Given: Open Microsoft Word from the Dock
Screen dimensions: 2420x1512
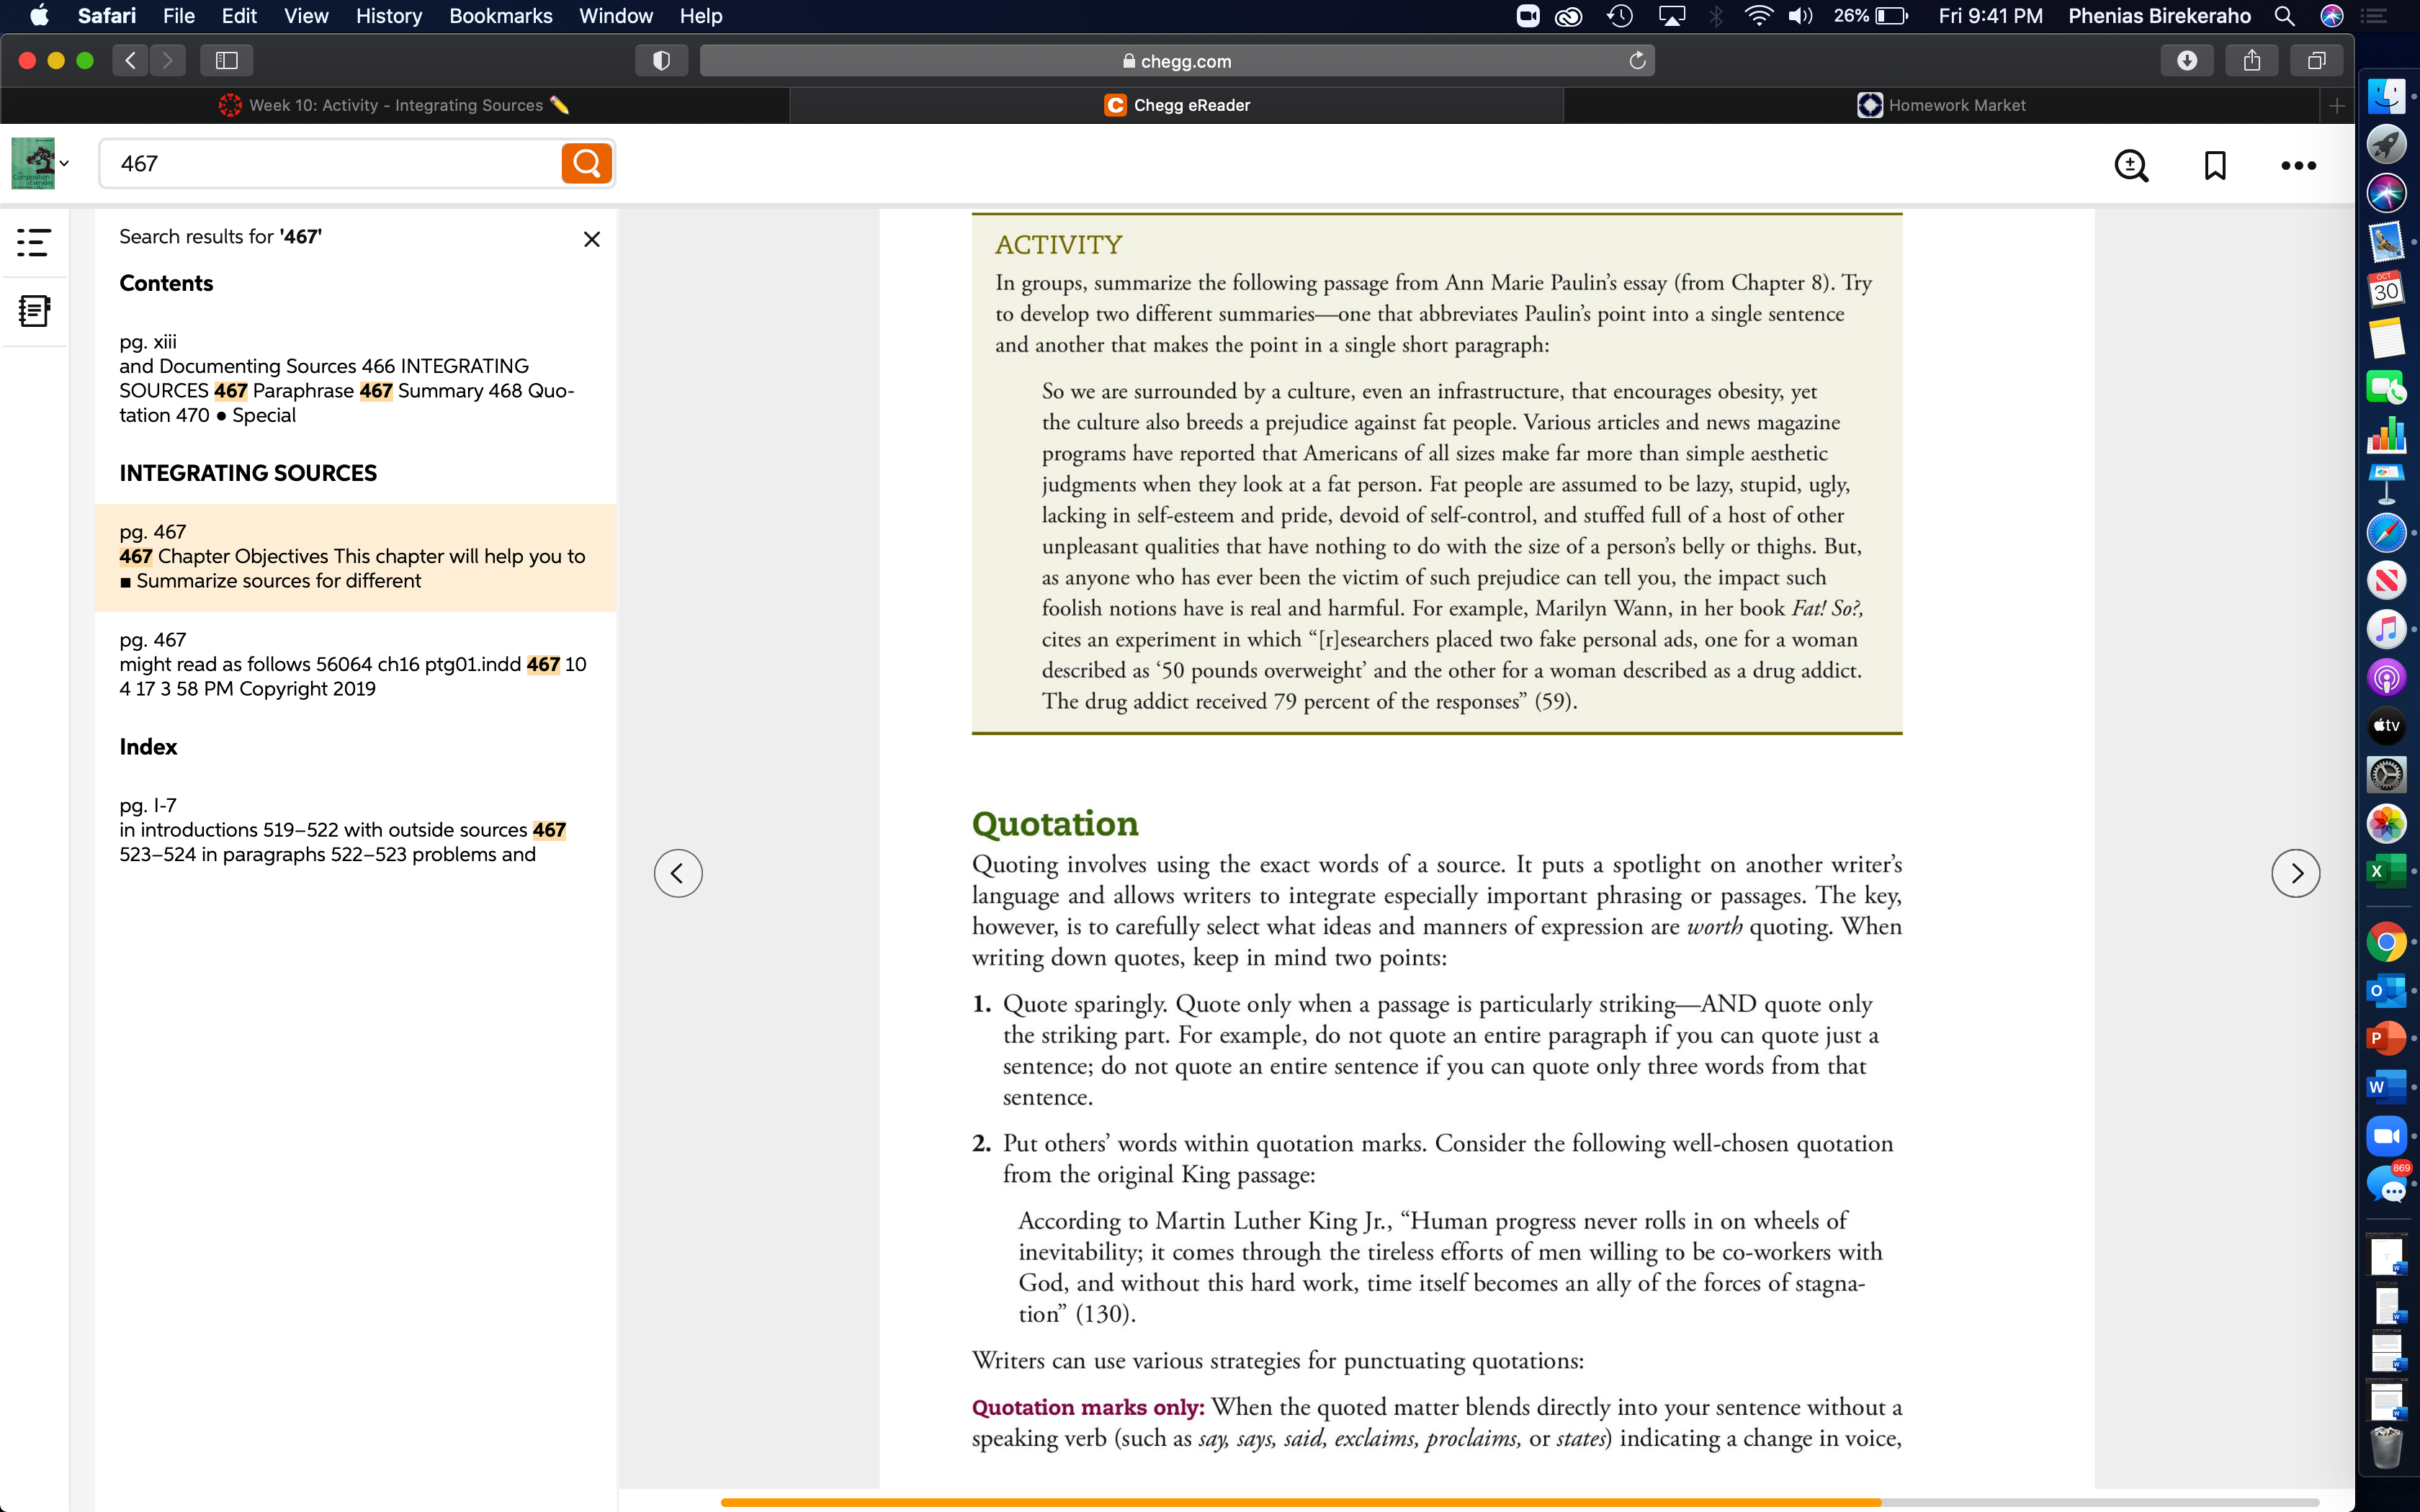Looking at the screenshot, I should [x=2386, y=1087].
